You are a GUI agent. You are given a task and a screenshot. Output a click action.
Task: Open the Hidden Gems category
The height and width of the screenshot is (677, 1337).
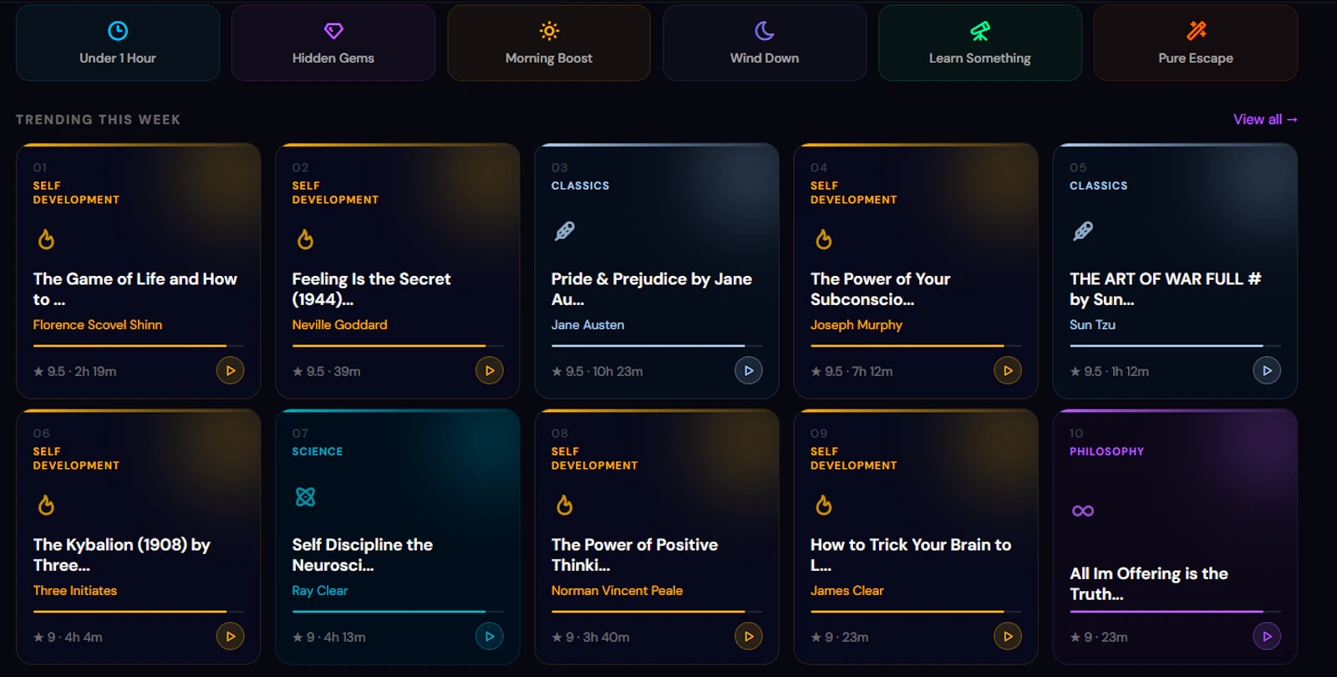pos(333,43)
